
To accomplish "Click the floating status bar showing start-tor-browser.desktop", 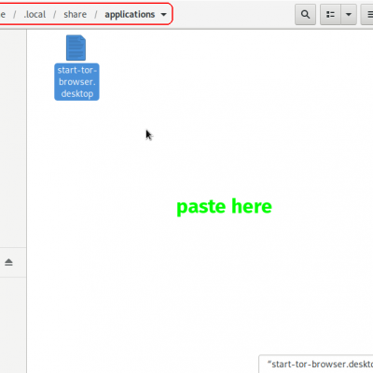I will [316, 364].
